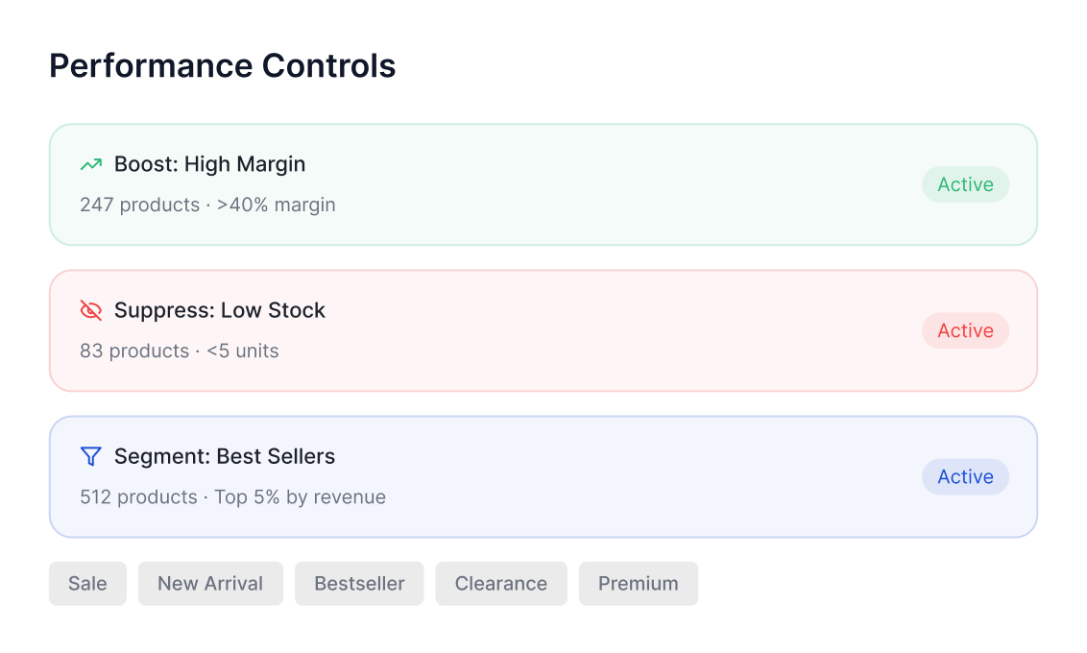This screenshot has height=653, width=1087.
Task: Open the "Boost: High Margin" rule title
Action: tap(209, 164)
